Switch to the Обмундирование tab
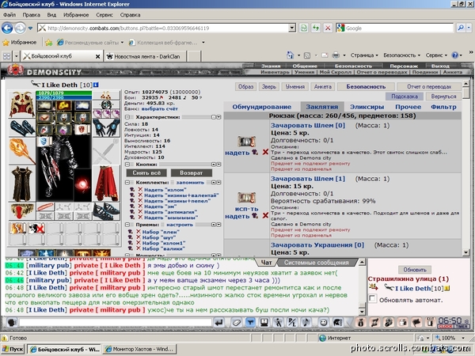 coord(261,107)
